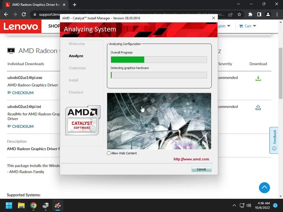Open the notification badge in the taskbar
Screen dimensions: 283x212
pos(275,205)
